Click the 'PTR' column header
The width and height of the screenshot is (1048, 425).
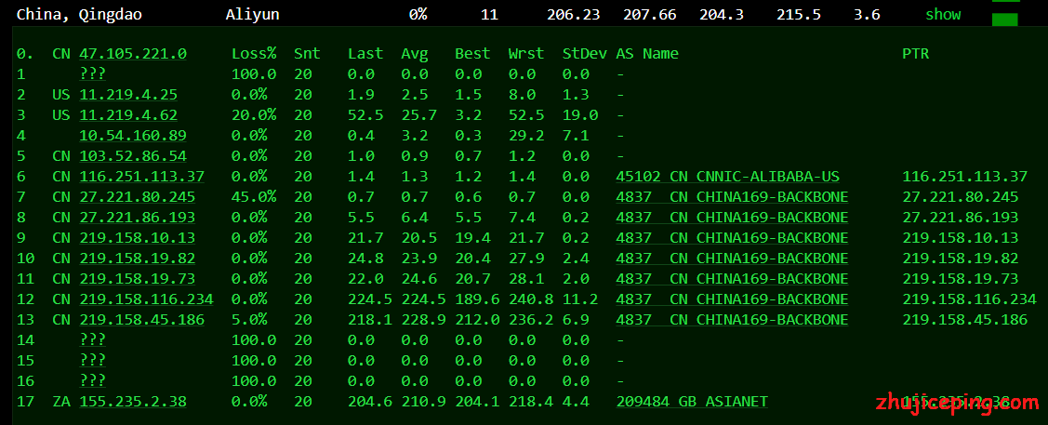pos(916,53)
